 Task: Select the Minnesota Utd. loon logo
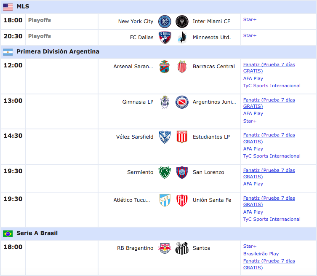(x=182, y=38)
